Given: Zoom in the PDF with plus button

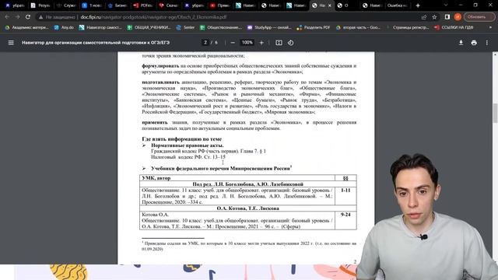Looking at the screenshot, I should (x=261, y=43).
